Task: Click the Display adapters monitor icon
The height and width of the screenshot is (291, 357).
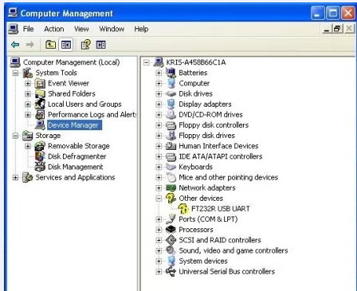Action: point(171,104)
